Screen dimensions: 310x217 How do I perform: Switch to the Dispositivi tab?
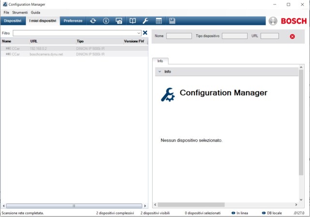click(13, 21)
